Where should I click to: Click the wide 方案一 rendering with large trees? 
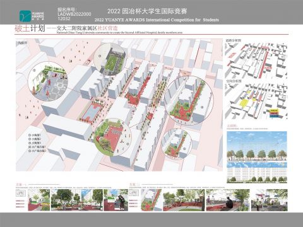tap(77, 200)
